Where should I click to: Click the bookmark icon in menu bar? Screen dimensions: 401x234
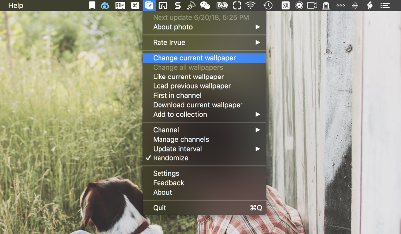pos(92,6)
